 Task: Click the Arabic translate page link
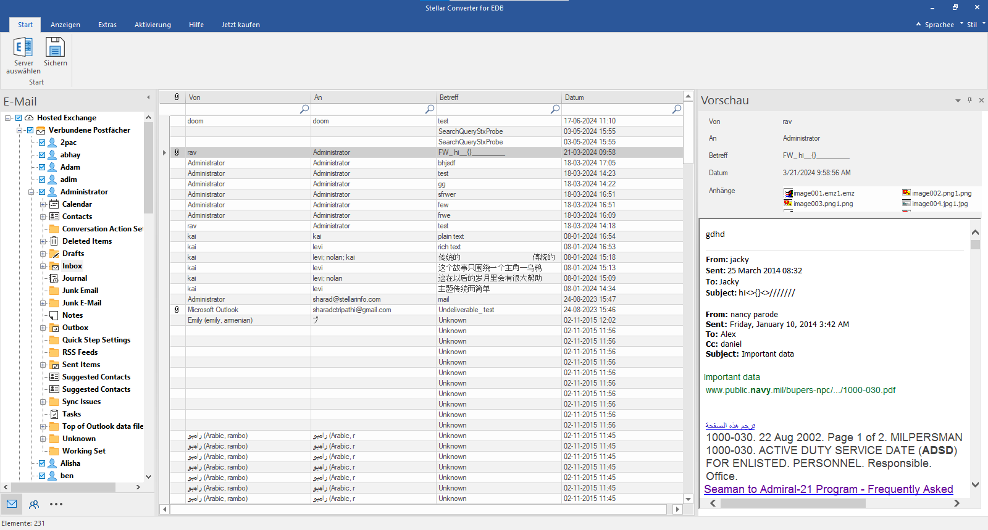(730, 426)
